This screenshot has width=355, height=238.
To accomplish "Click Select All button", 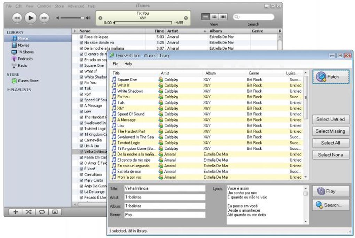I will [331, 143].
